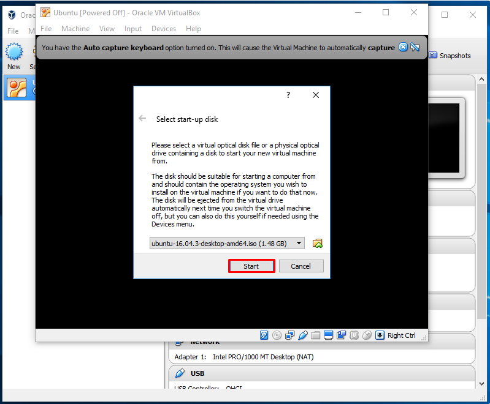Click the shared folders status icon
The height and width of the screenshot is (404, 490).
point(316,335)
